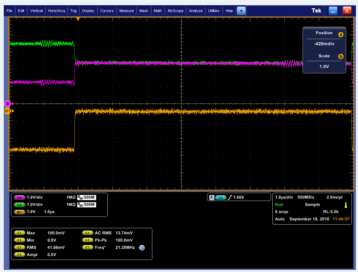Viewport: 358px width, 272px height.
Task: Open the Math menu
Action: (x=158, y=11)
